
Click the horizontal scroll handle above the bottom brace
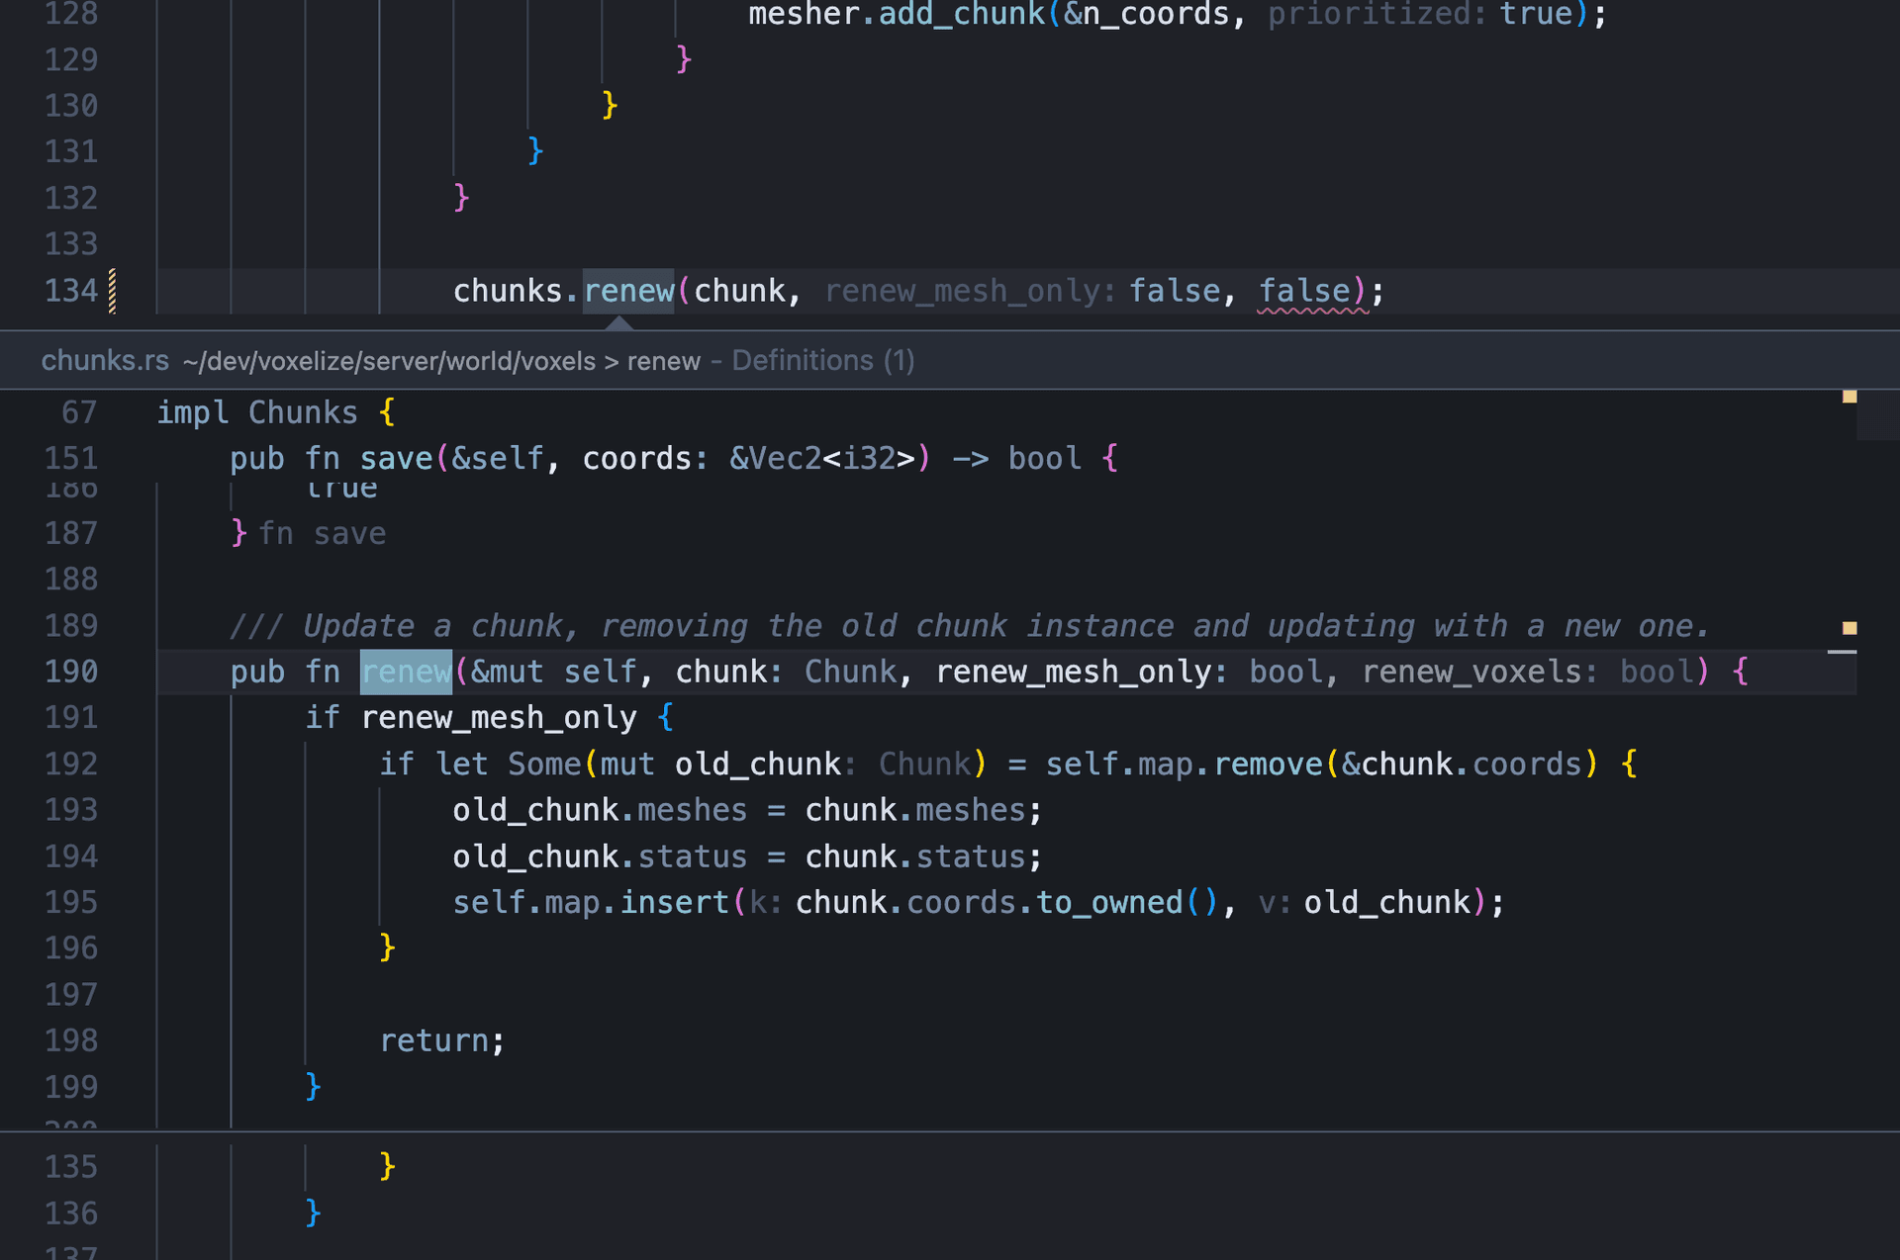click(1842, 650)
